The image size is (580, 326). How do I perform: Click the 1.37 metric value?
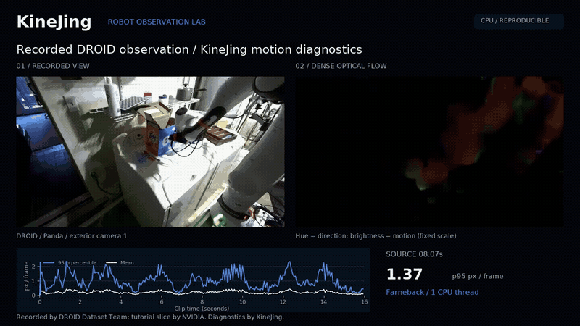[x=405, y=275]
